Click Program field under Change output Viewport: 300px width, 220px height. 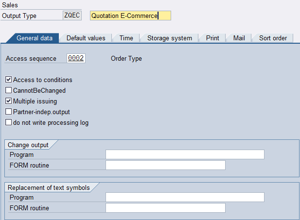185,154
